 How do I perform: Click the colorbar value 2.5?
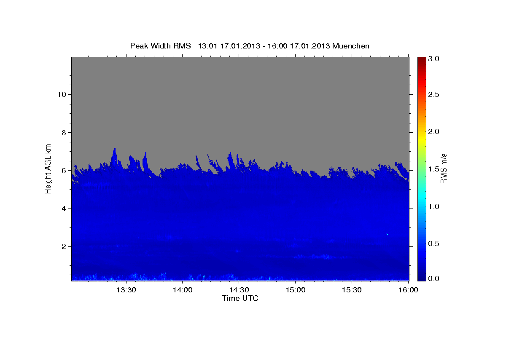[435, 94]
